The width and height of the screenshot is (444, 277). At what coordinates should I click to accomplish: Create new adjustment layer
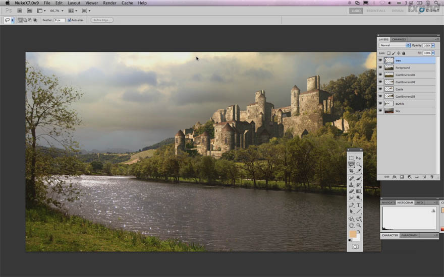tap(409, 177)
